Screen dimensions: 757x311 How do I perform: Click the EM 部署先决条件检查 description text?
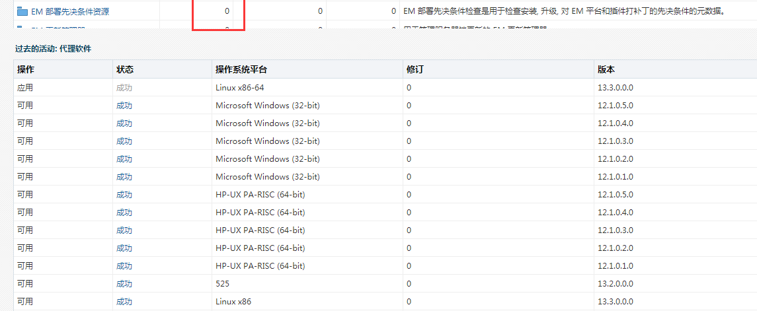click(564, 11)
